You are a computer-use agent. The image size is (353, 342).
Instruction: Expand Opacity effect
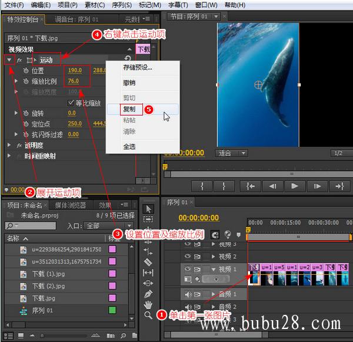click(9, 145)
